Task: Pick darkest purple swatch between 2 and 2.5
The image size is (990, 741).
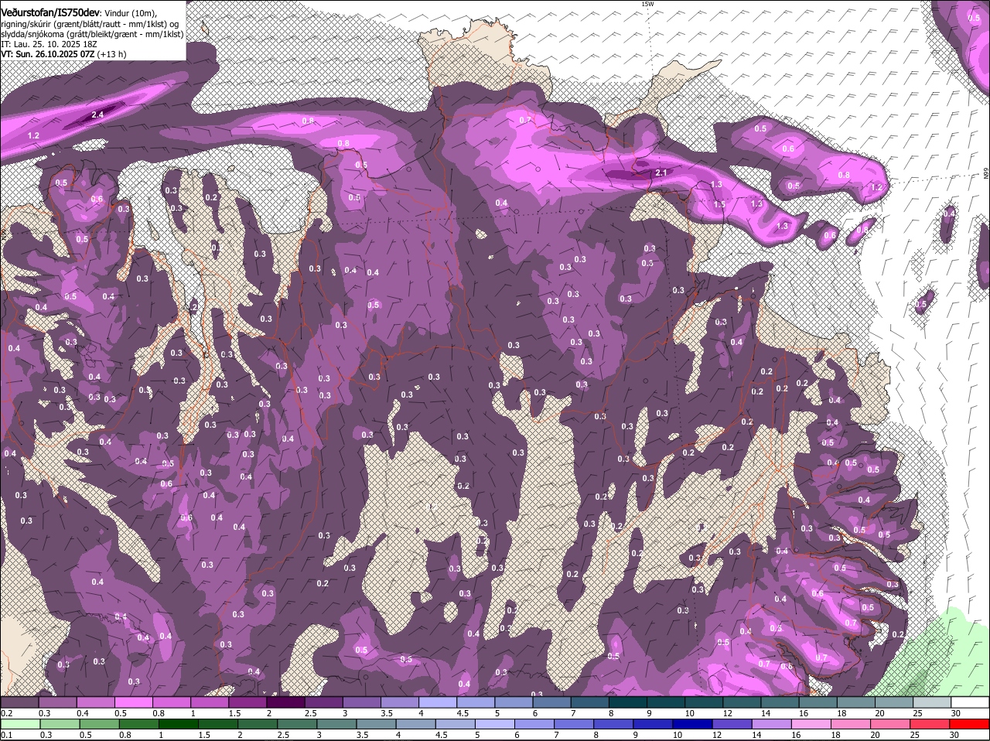Action: (x=287, y=702)
